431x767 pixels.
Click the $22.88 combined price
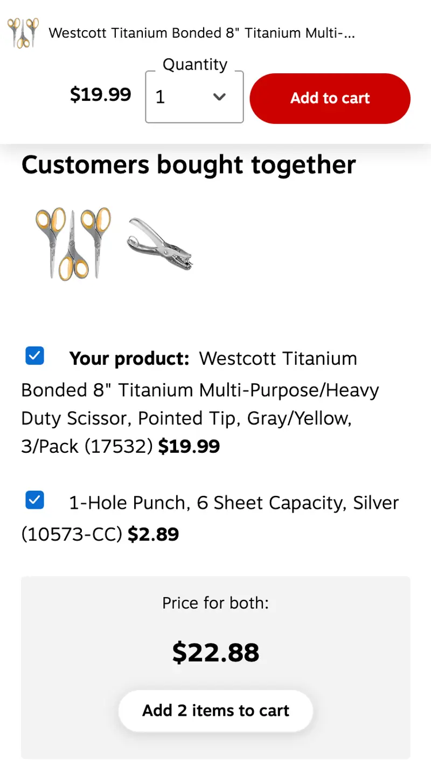coord(215,652)
